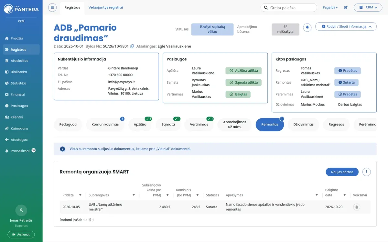Click the Sutarta badge for Remontas
The image size is (388, 242).
(346, 83)
